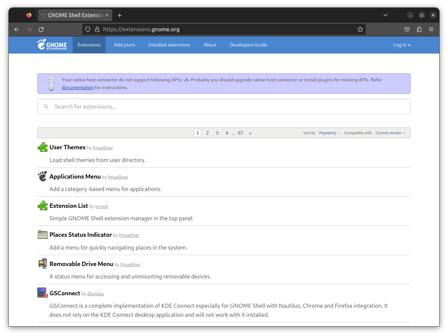Open fmuellner author link beside User Themes
448x336 pixels.
(103, 148)
